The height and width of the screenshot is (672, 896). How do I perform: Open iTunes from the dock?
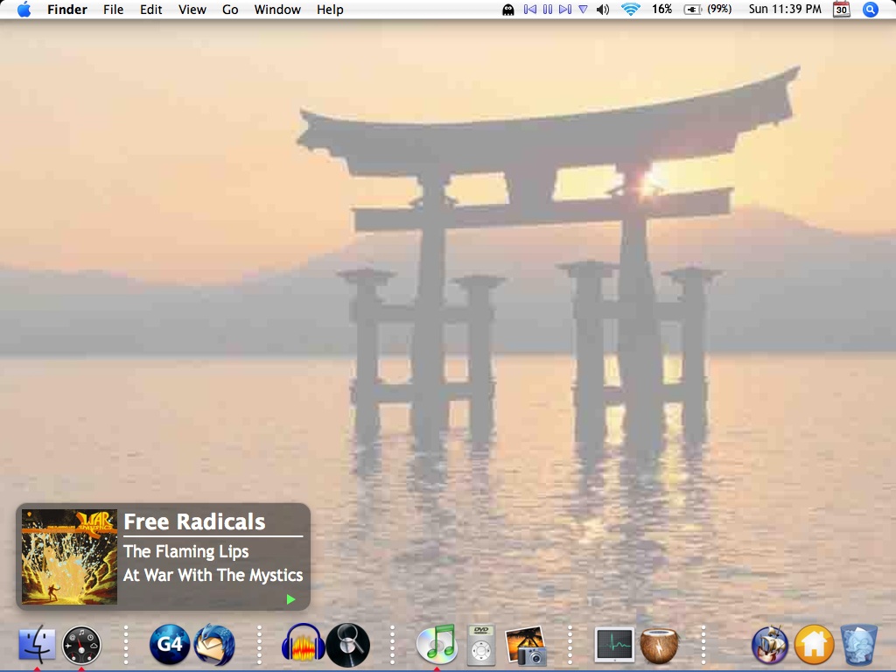point(437,644)
